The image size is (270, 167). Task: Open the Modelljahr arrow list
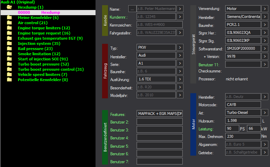(180, 95)
